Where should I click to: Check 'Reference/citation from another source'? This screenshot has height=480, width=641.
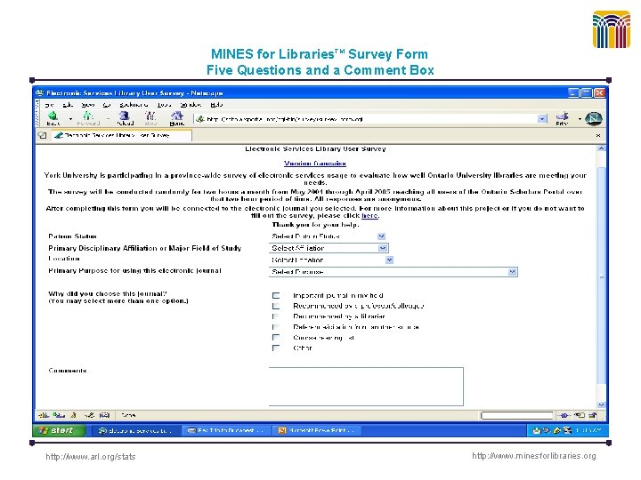276,327
